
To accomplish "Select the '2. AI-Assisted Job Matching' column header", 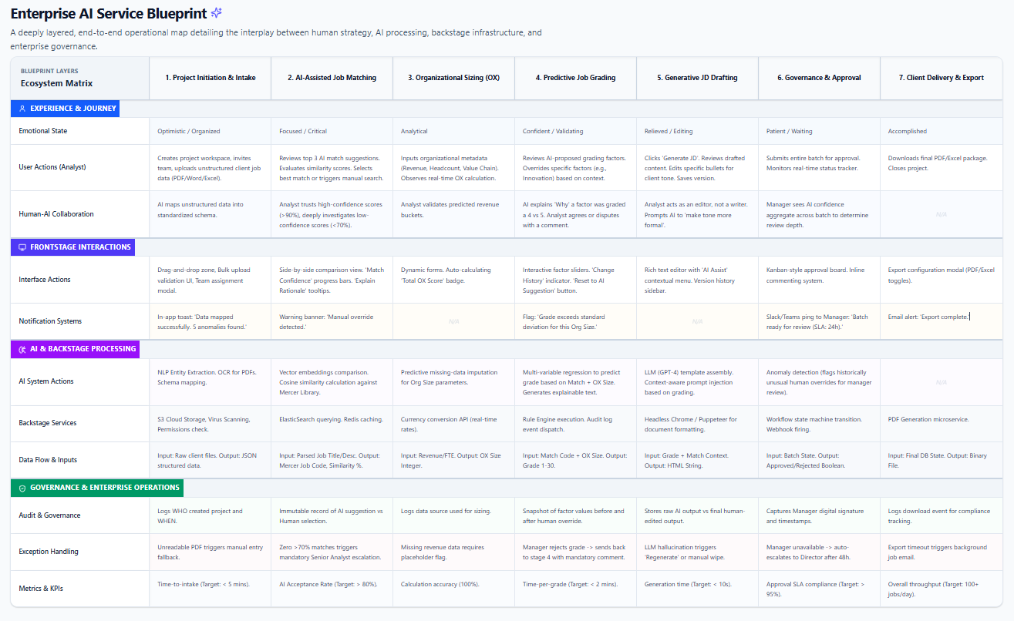I will click(332, 78).
